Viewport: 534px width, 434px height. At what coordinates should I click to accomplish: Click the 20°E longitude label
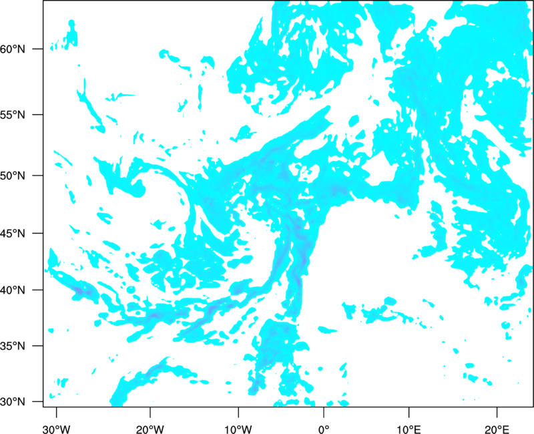pos(497,429)
